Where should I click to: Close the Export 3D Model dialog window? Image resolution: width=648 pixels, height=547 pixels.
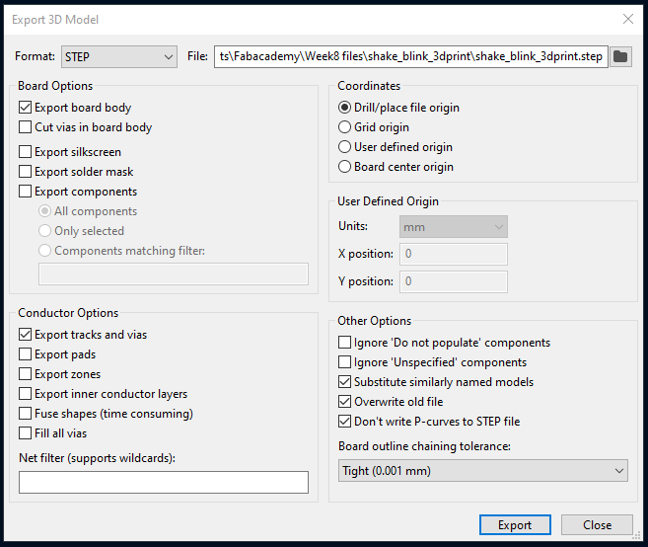click(x=627, y=19)
